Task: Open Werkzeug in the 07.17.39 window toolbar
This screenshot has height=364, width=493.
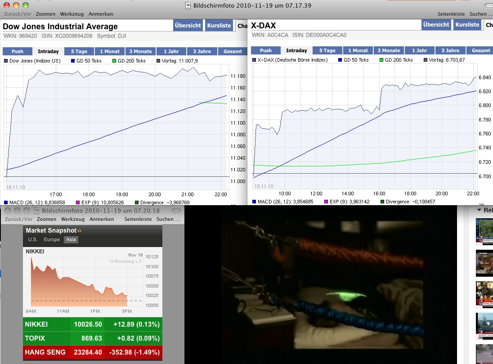Action: click(72, 14)
